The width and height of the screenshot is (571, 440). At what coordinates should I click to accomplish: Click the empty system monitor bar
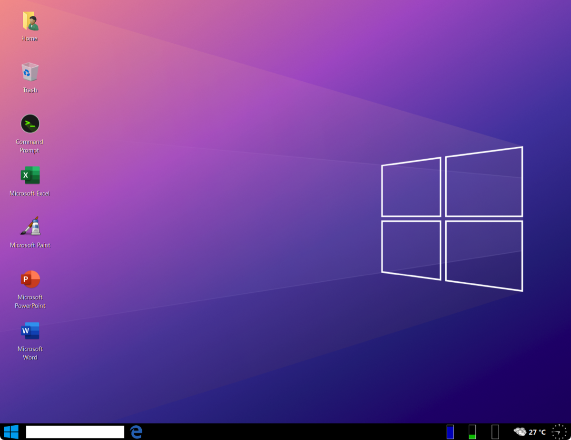(495, 432)
